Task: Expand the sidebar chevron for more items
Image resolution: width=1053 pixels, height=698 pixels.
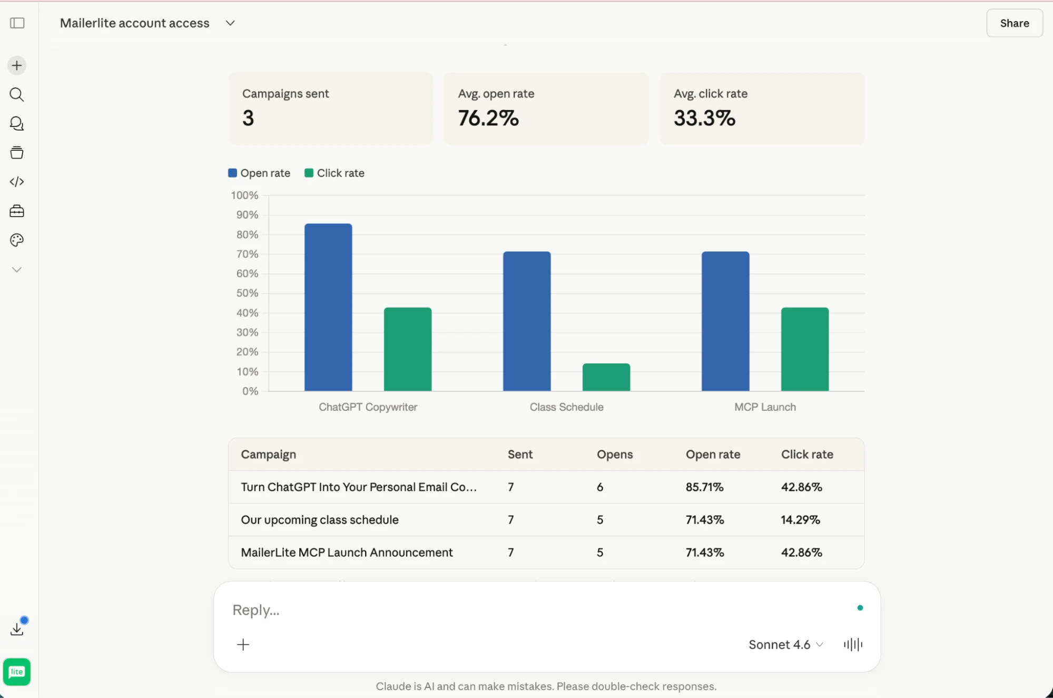Action: (x=17, y=270)
